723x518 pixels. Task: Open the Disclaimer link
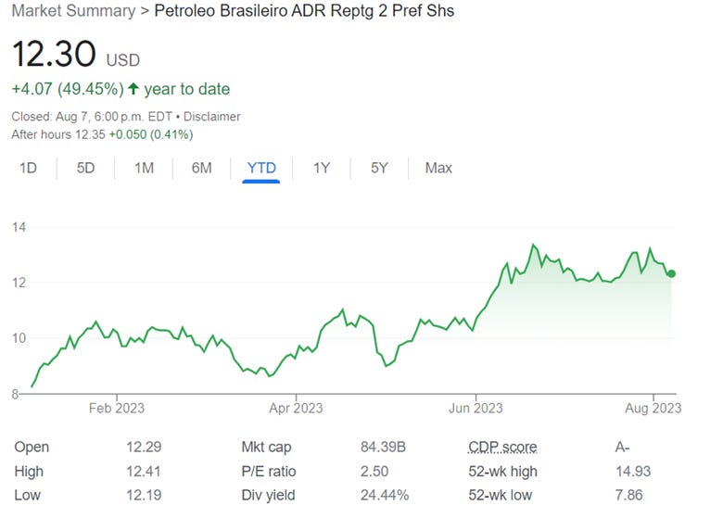tap(212, 116)
